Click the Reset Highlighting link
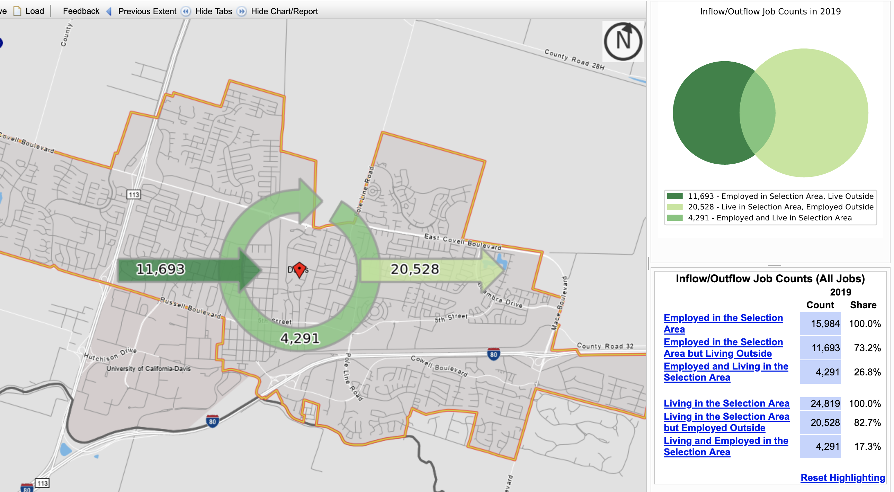 [x=842, y=477]
